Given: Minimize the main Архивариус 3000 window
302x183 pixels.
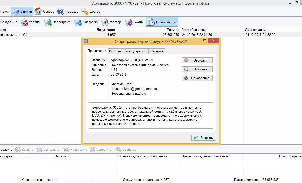Looking at the screenshot, I should pos(290,3).
